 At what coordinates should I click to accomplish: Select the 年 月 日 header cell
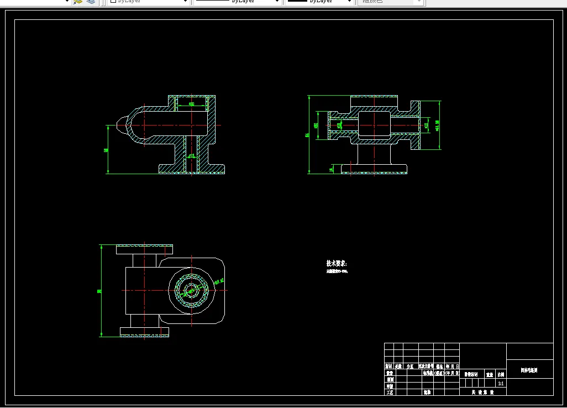click(x=452, y=367)
